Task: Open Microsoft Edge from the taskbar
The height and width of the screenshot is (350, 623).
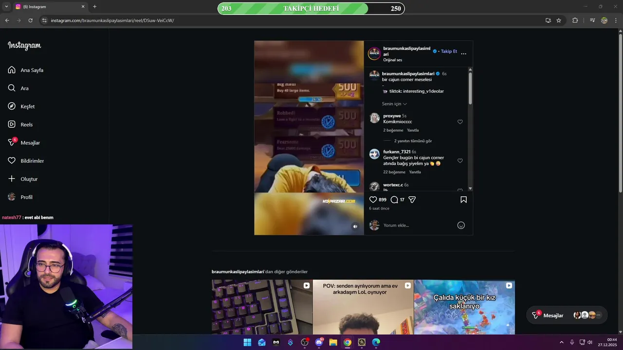Action: coord(376,342)
